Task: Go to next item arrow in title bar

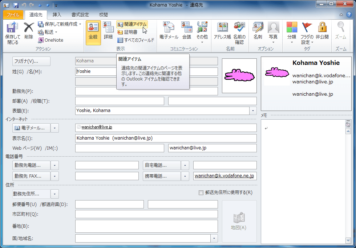Action: [x=48, y=5]
